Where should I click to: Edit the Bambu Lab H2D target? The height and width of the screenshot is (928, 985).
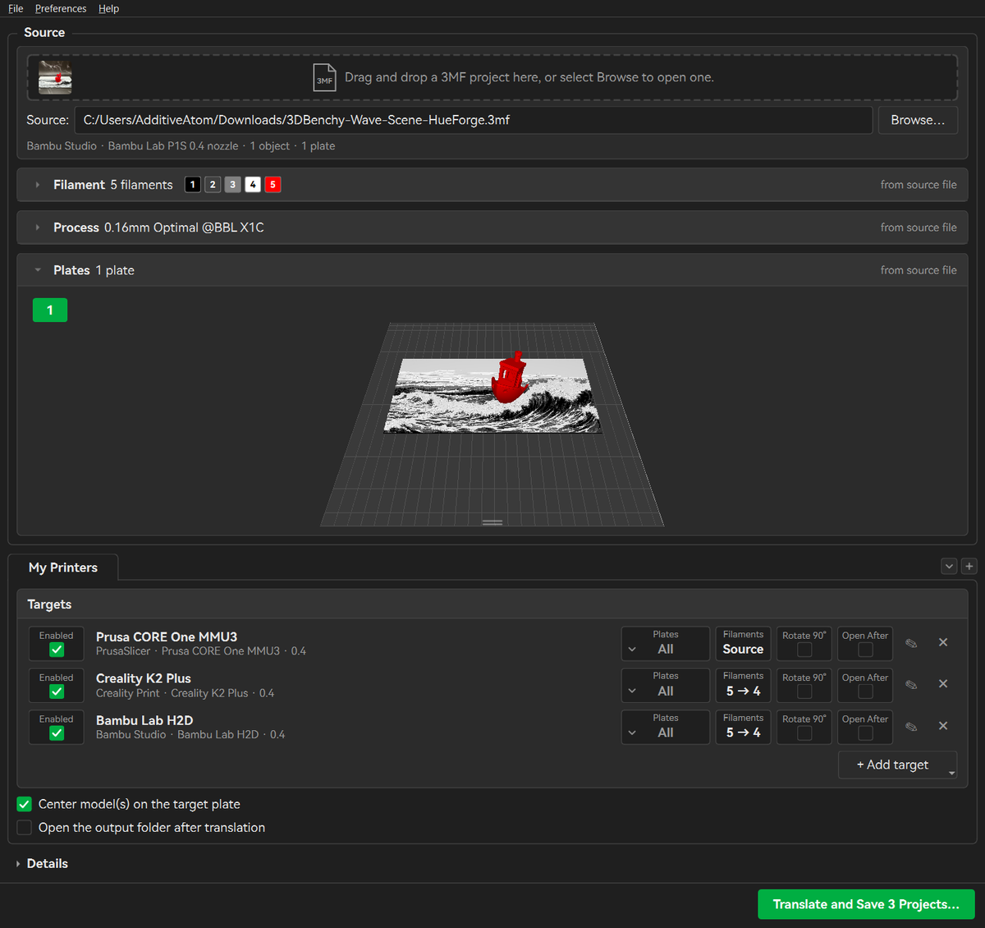point(911,727)
